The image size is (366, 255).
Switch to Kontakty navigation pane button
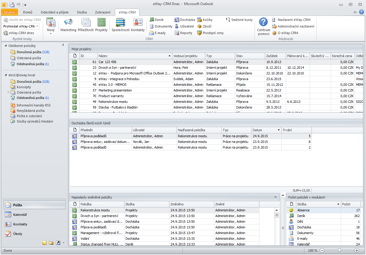(34, 224)
